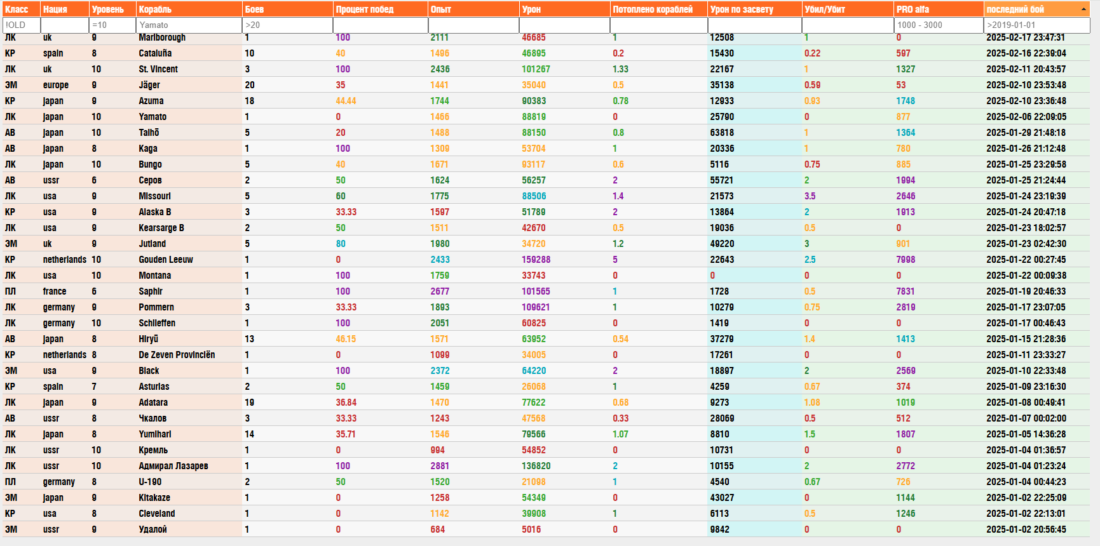Select the Gouden Leeuw ship row
This screenshot has width=1100, height=546.
pos(166,260)
